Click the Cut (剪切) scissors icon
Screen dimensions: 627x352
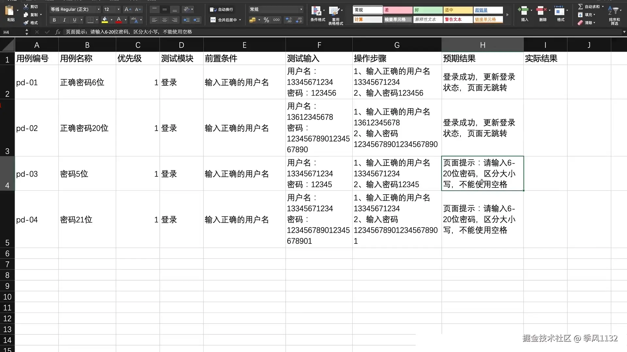(x=26, y=7)
